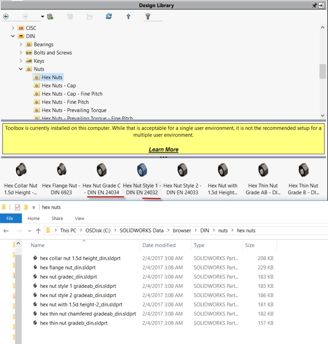
Task: Collapse the DIN folder
Action: point(13,36)
